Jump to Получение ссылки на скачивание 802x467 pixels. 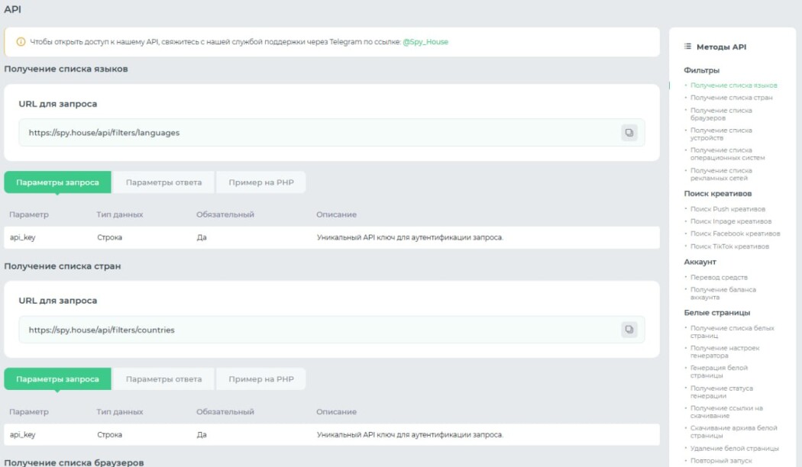pyautogui.click(x=726, y=412)
